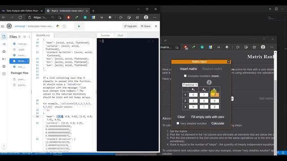
Task: Open Favorites star in Replit browser toolbar
Action: pyautogui.click(x=121, y=17)
